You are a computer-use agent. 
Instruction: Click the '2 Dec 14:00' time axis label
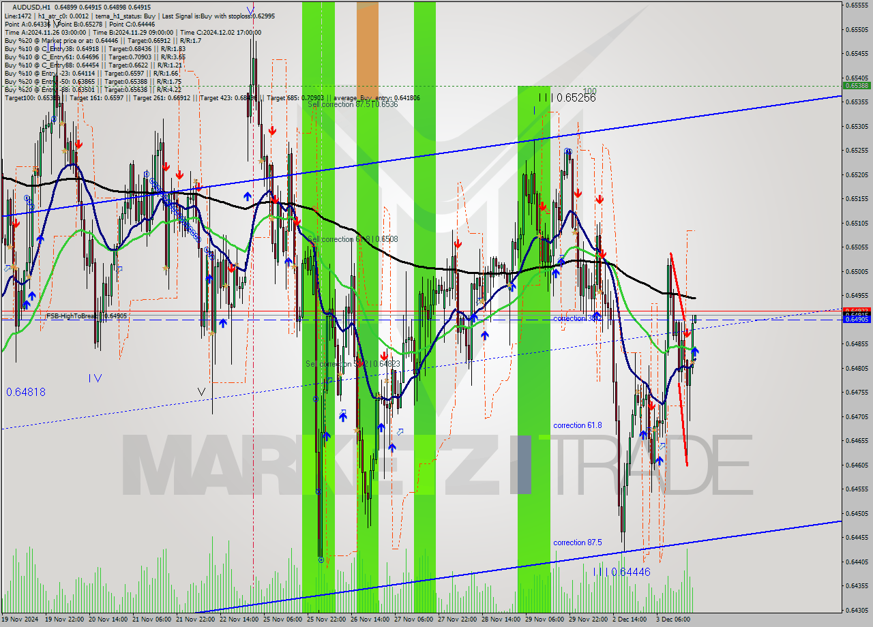point(630,620)
